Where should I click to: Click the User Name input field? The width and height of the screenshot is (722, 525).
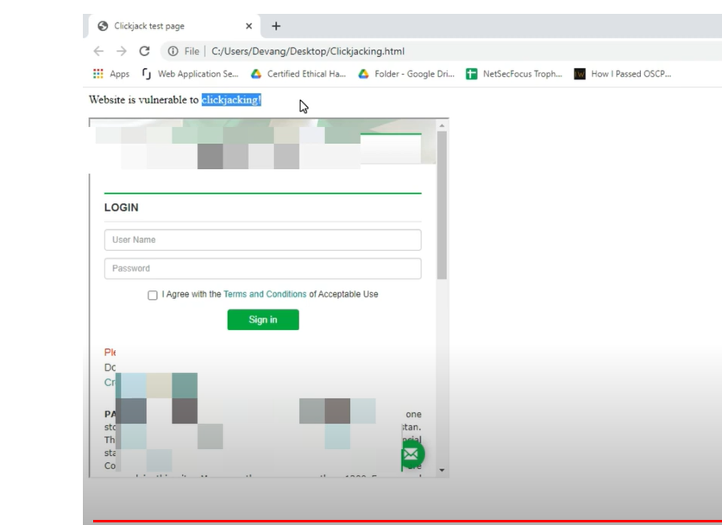coord(262,240)
